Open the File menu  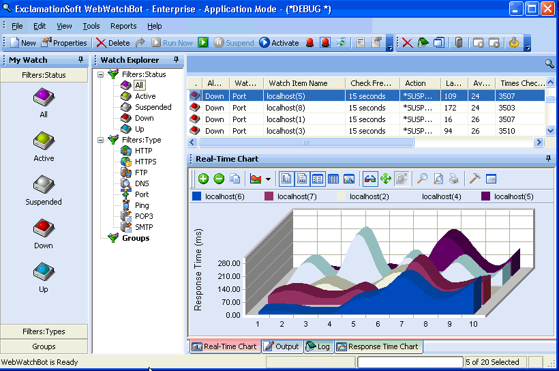pyautogui.click(x=17, y=26)
